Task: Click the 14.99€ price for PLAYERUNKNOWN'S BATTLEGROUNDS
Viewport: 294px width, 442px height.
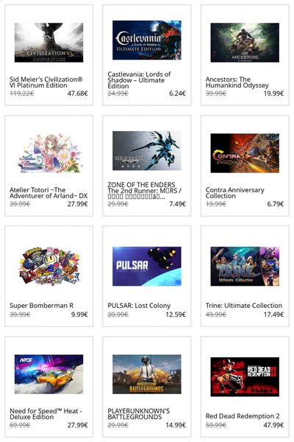Action: click(176, 425)
